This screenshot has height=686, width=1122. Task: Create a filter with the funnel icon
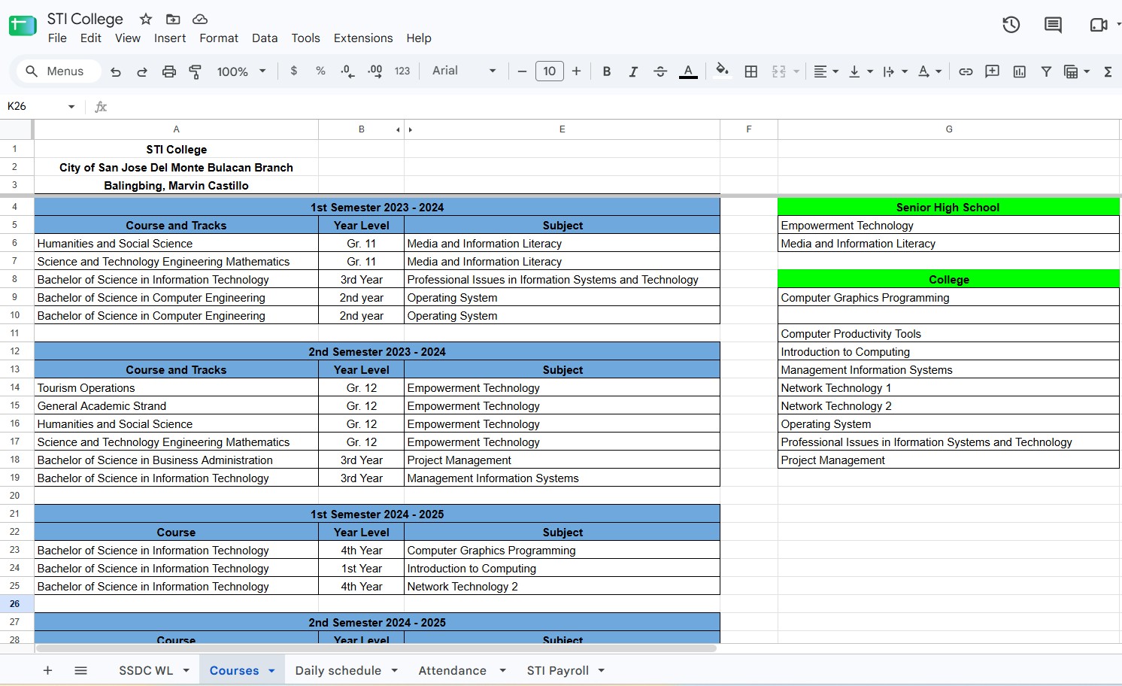1046,71
